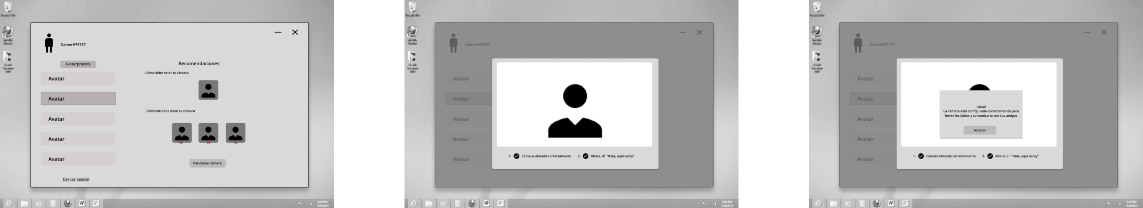Click the Gamer#75757 profile silhouette in Recomendaciones screen
Viewport: 1143px width, 208px height.
click(49, 43)
